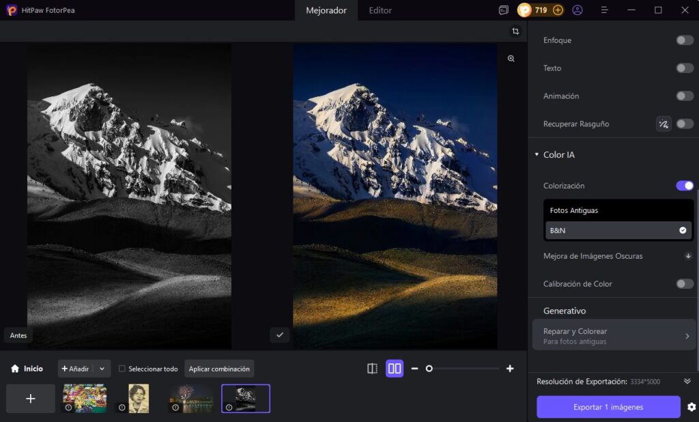Select the side-by-side compare view icon
Viewport: 699px width, 422px height.
click(395, 369)
